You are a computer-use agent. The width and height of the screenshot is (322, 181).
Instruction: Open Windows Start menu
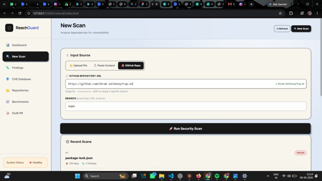(x=78, y=176)
